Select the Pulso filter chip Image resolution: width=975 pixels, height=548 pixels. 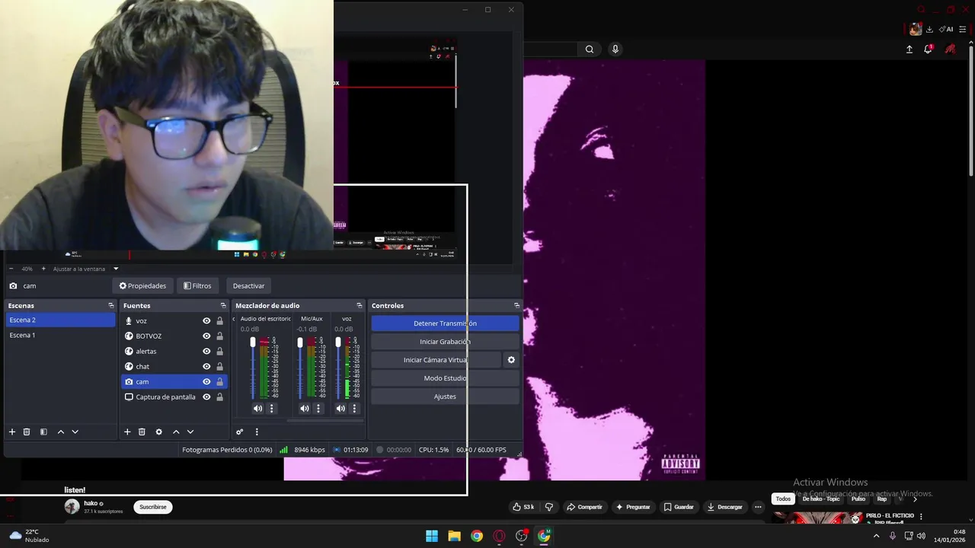[858, 499]
